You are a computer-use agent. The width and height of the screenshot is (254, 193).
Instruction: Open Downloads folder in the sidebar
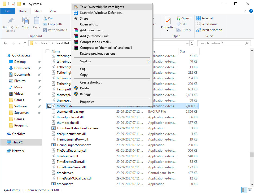tap(22, 68)
